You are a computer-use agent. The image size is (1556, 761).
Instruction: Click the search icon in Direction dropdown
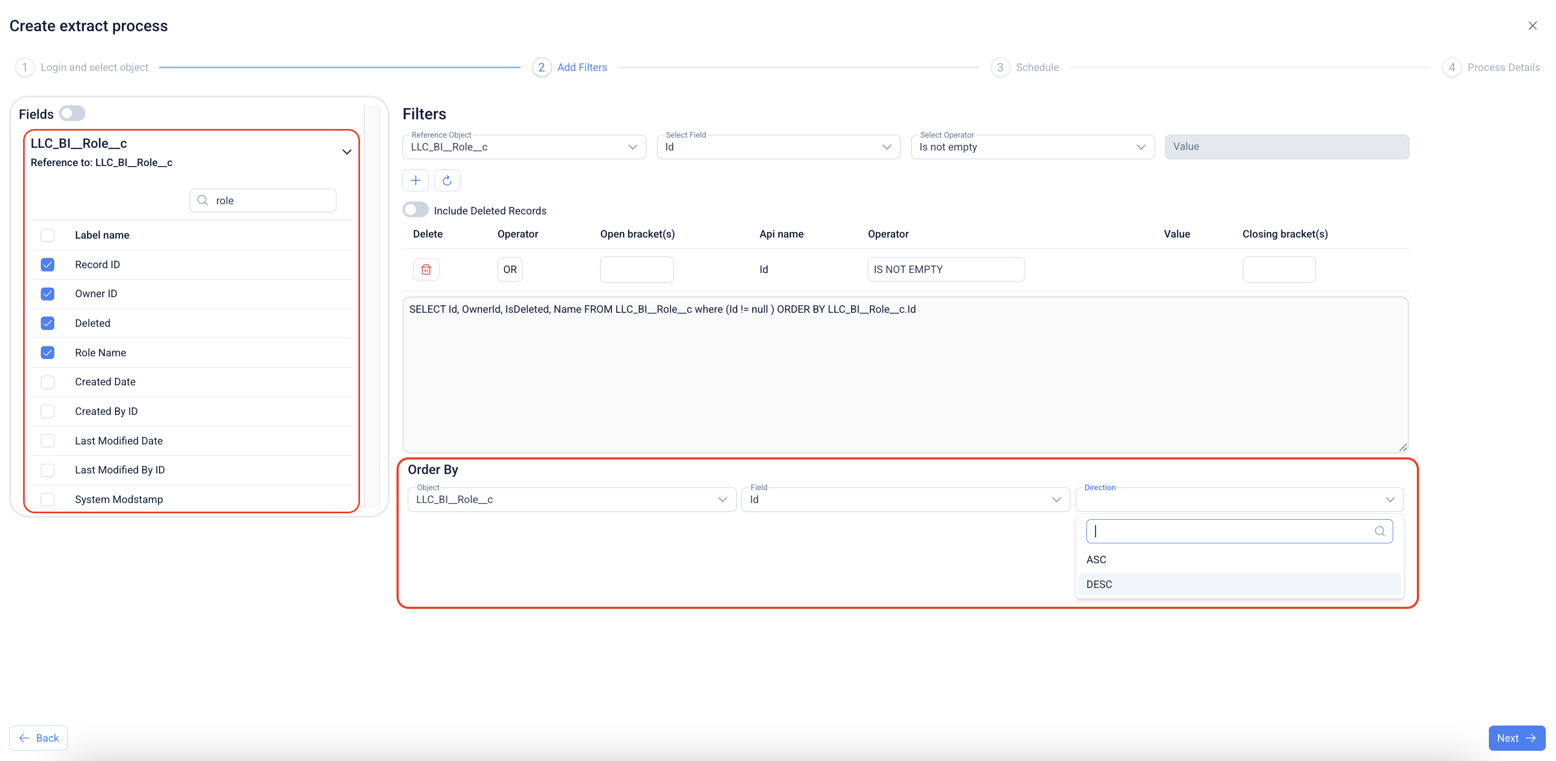1380,531
